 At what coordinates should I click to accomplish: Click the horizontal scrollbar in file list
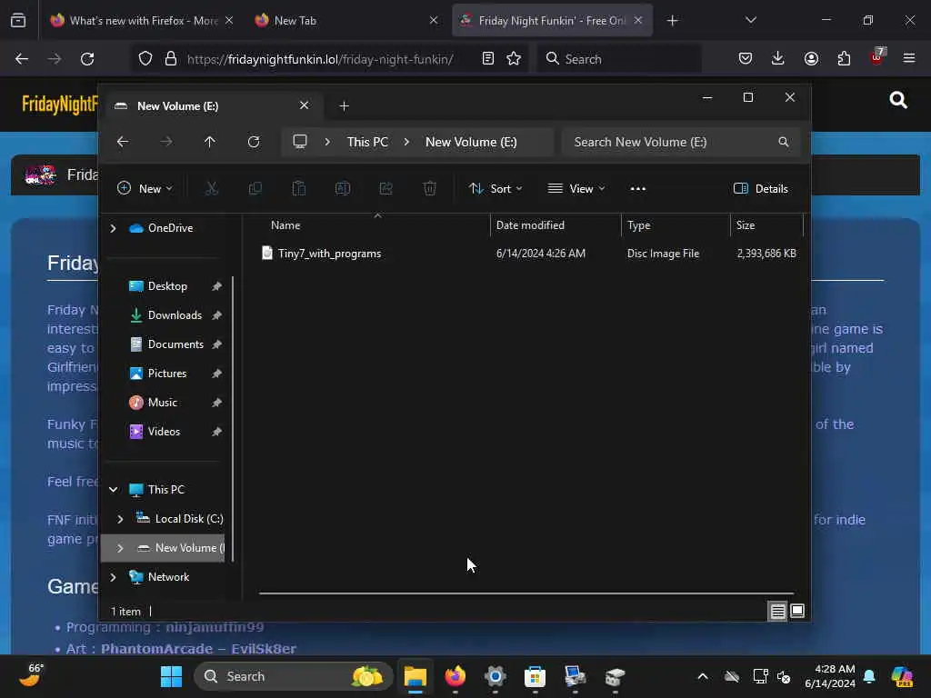[x=526, y=593]
